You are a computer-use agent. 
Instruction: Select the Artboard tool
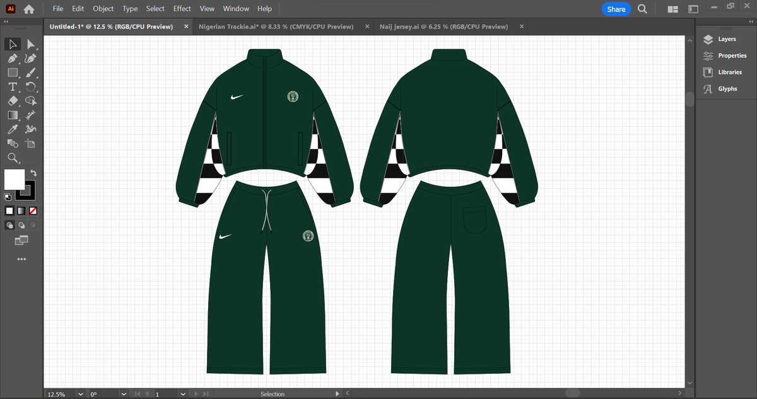tap(31, 143)
